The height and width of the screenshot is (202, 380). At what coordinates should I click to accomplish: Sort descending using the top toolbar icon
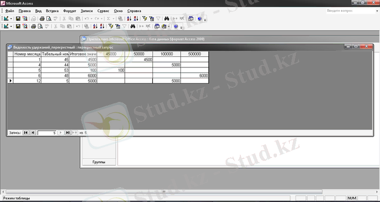coord(136,18)
